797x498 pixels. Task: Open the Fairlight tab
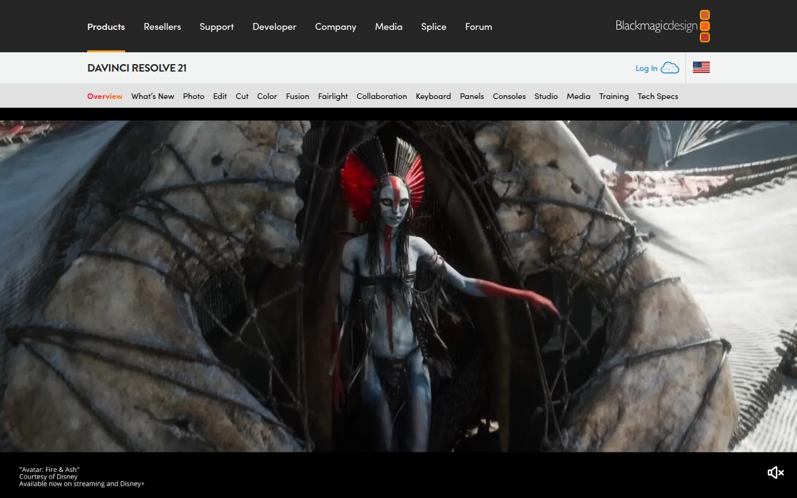(333, 96)
